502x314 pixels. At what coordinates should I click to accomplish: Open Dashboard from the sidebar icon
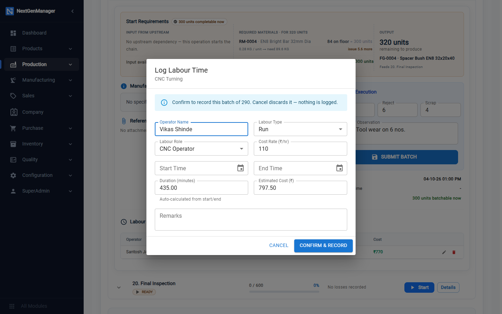pos(13,33)
